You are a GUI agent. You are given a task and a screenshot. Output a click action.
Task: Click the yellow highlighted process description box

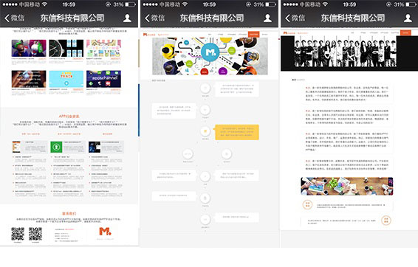pos(237,132)
